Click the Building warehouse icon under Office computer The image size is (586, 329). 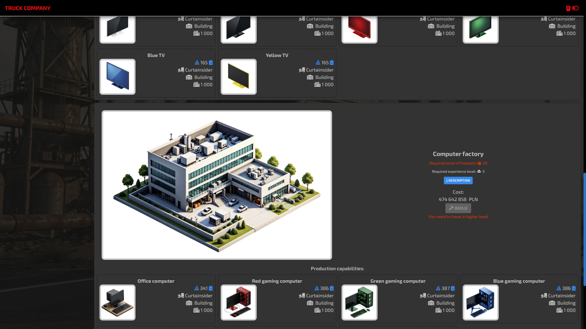(x=189, y=303)
